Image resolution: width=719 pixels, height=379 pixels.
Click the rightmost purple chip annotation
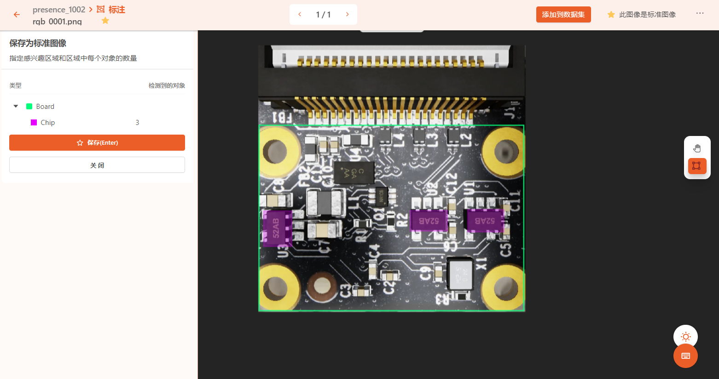click(x=484, y=221)
